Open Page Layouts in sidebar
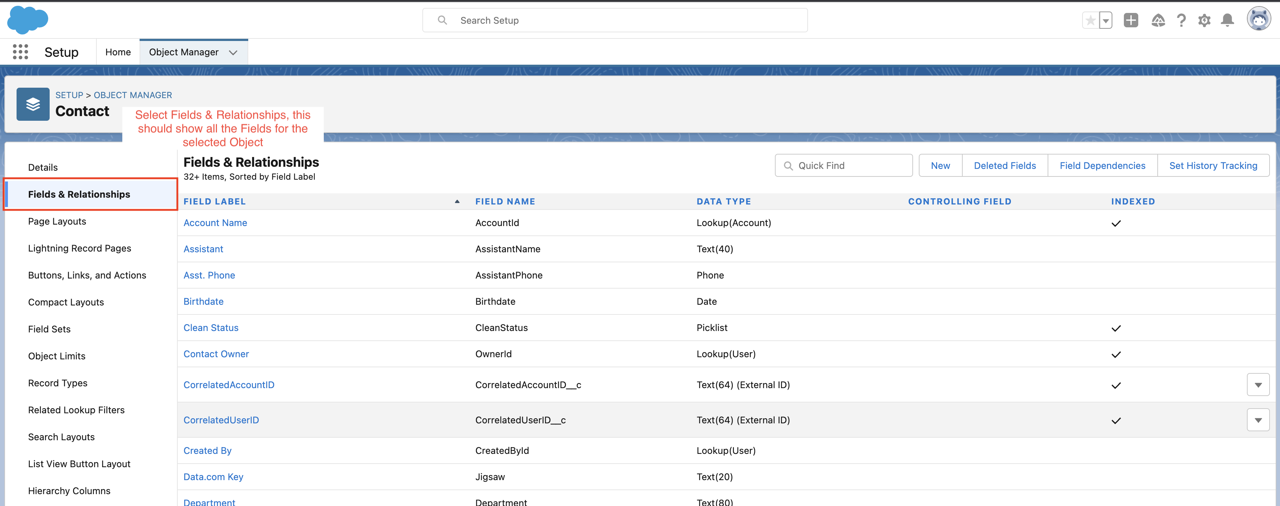The height and width of the screenshot is (506, 1280). [x=57, y=221]
